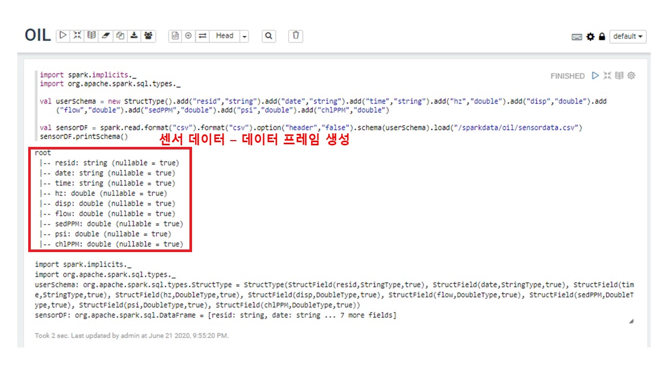
Task: Expand the revision dropdown caret beside Head
Action: pyautogui.click(x=244, y=36)
